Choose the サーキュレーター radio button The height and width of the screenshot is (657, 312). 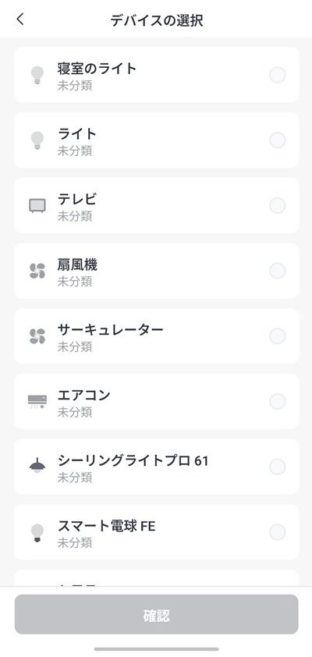[277, 336]
